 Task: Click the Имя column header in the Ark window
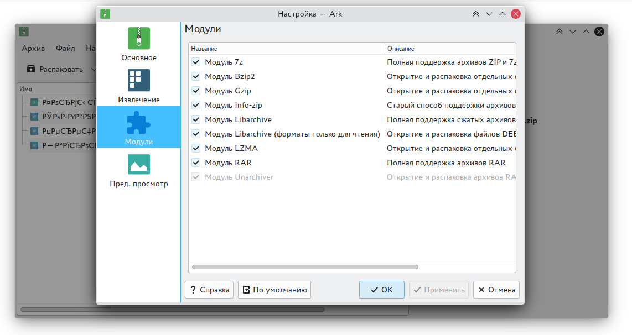[57, 89]
